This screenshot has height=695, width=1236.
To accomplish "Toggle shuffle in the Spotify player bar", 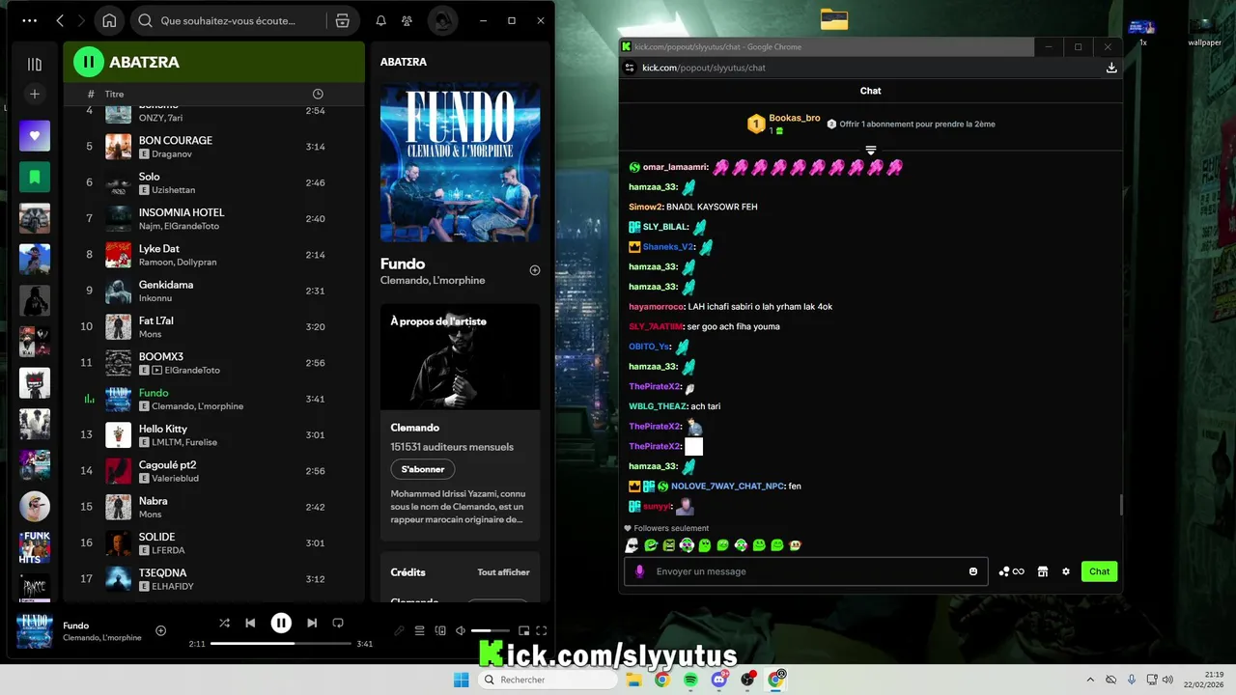I will point(224,624).
